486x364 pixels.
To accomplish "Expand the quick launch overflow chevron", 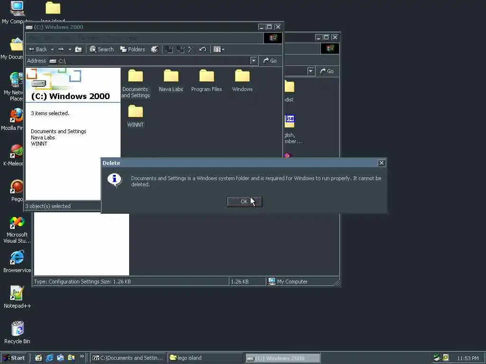I will 82,356.
